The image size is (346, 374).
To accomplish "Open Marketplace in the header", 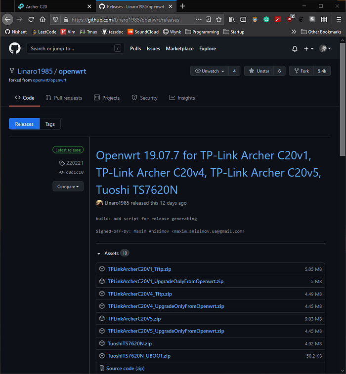I will [x=180, y=49].
